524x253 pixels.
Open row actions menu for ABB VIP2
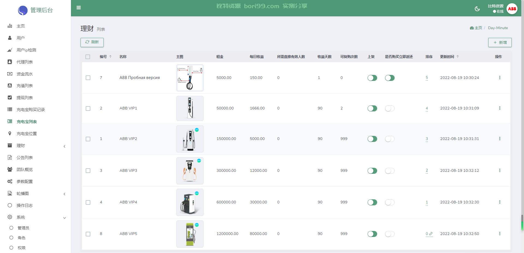tap(500, 139)
